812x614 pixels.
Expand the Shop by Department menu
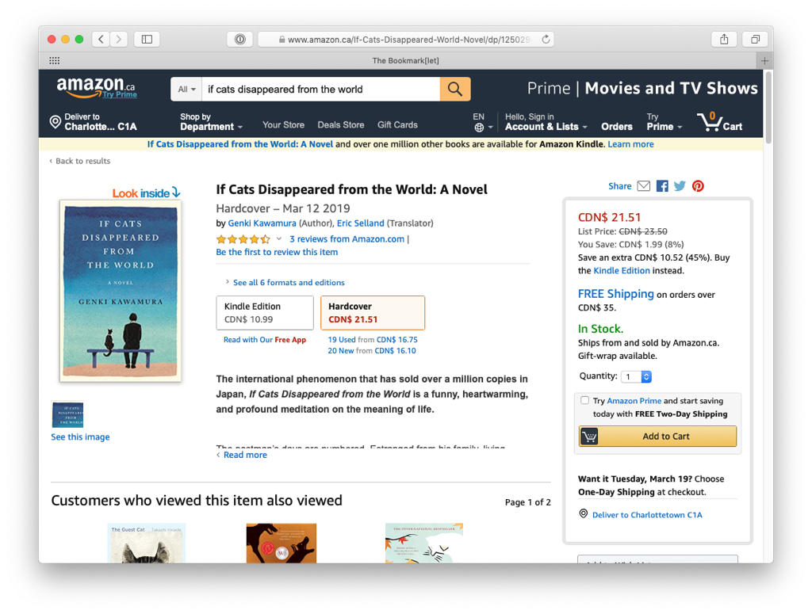[x=211, y=121]
